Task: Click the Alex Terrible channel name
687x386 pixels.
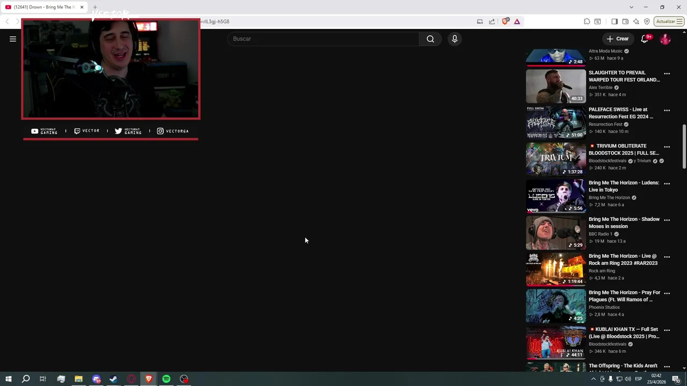Action: (601, 87)
